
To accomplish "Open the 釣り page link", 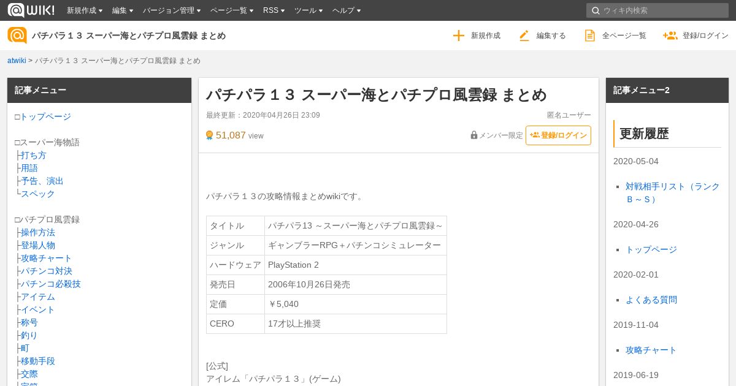I will point(29,335).
